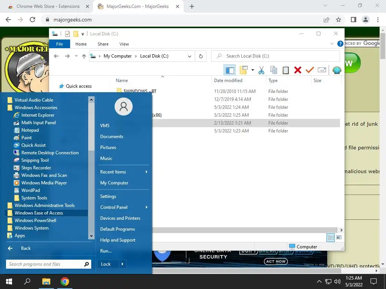Switch to Chrome Web Store tab
Image resolution: width=386 pixels, height=289 pixels.
48,6
